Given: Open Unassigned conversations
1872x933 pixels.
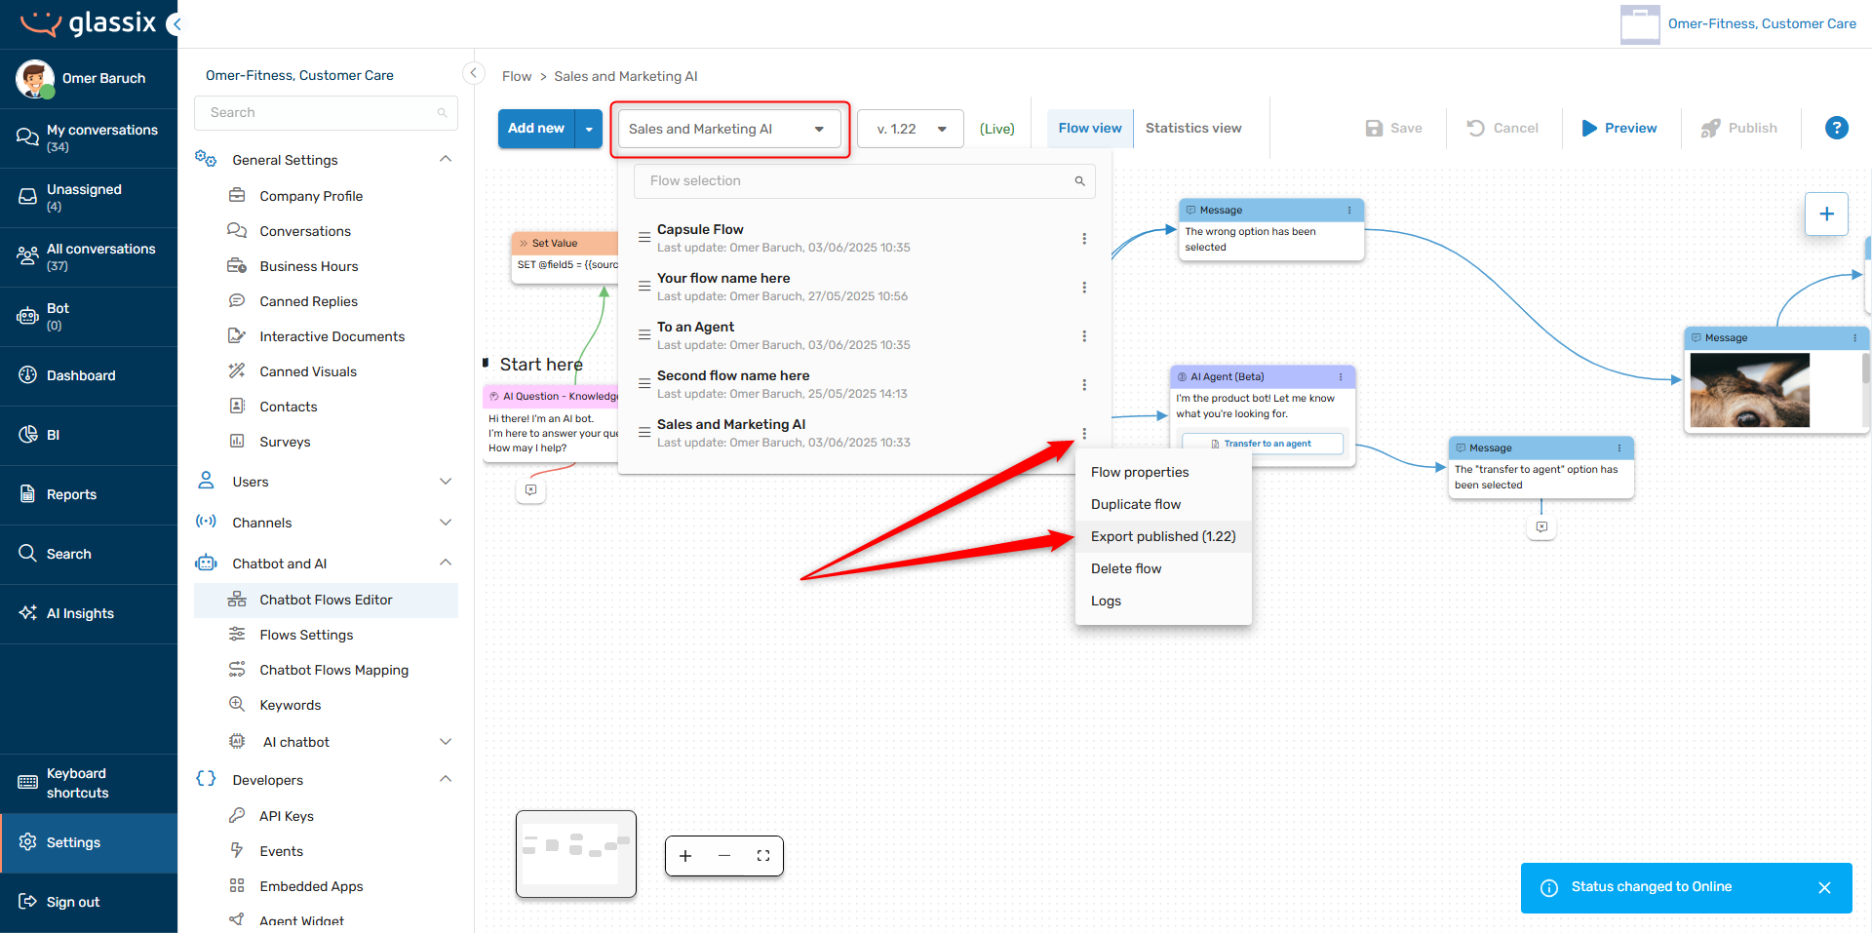Looking at the screenshot, I should [x=89, y=197].
